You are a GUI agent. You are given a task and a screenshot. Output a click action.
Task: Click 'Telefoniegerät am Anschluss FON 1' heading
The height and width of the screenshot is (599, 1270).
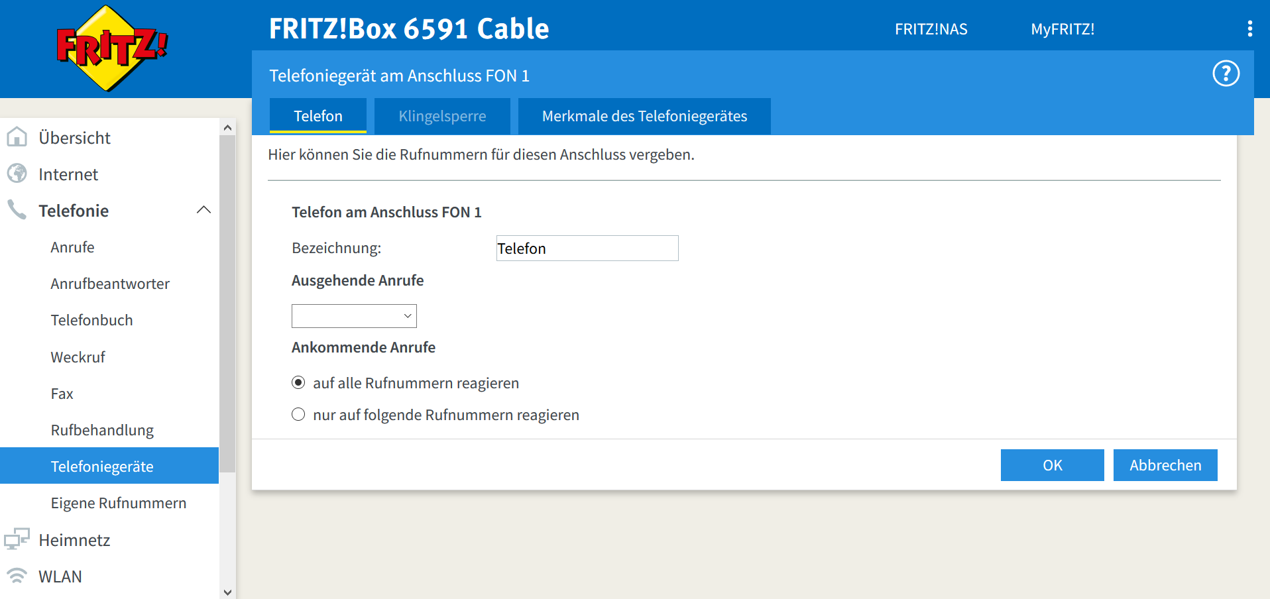tap(399, 76)
